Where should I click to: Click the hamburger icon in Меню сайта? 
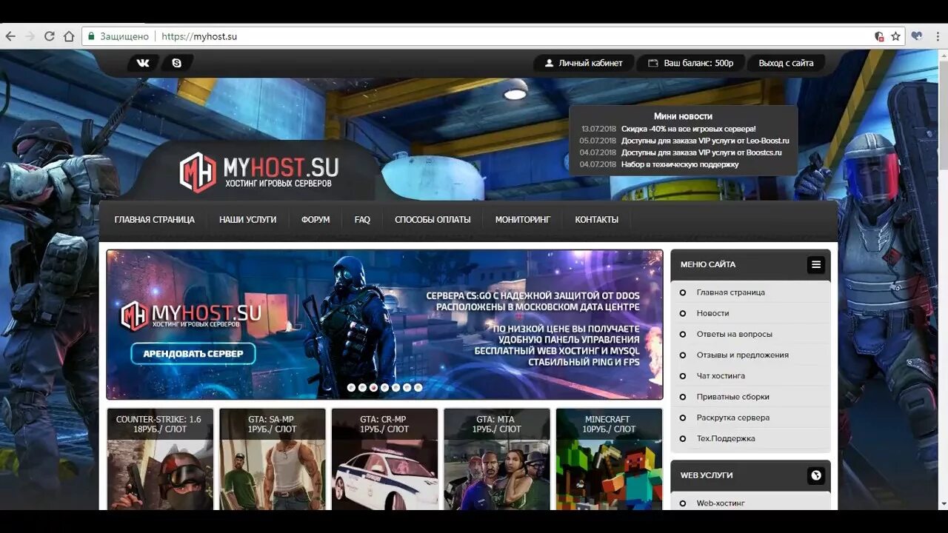[x=815, y=264]
